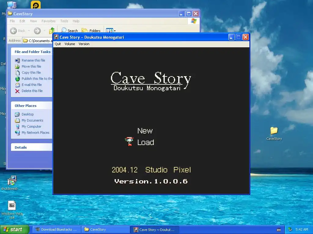Click the Cave Story window title icon

click(56, 37)
